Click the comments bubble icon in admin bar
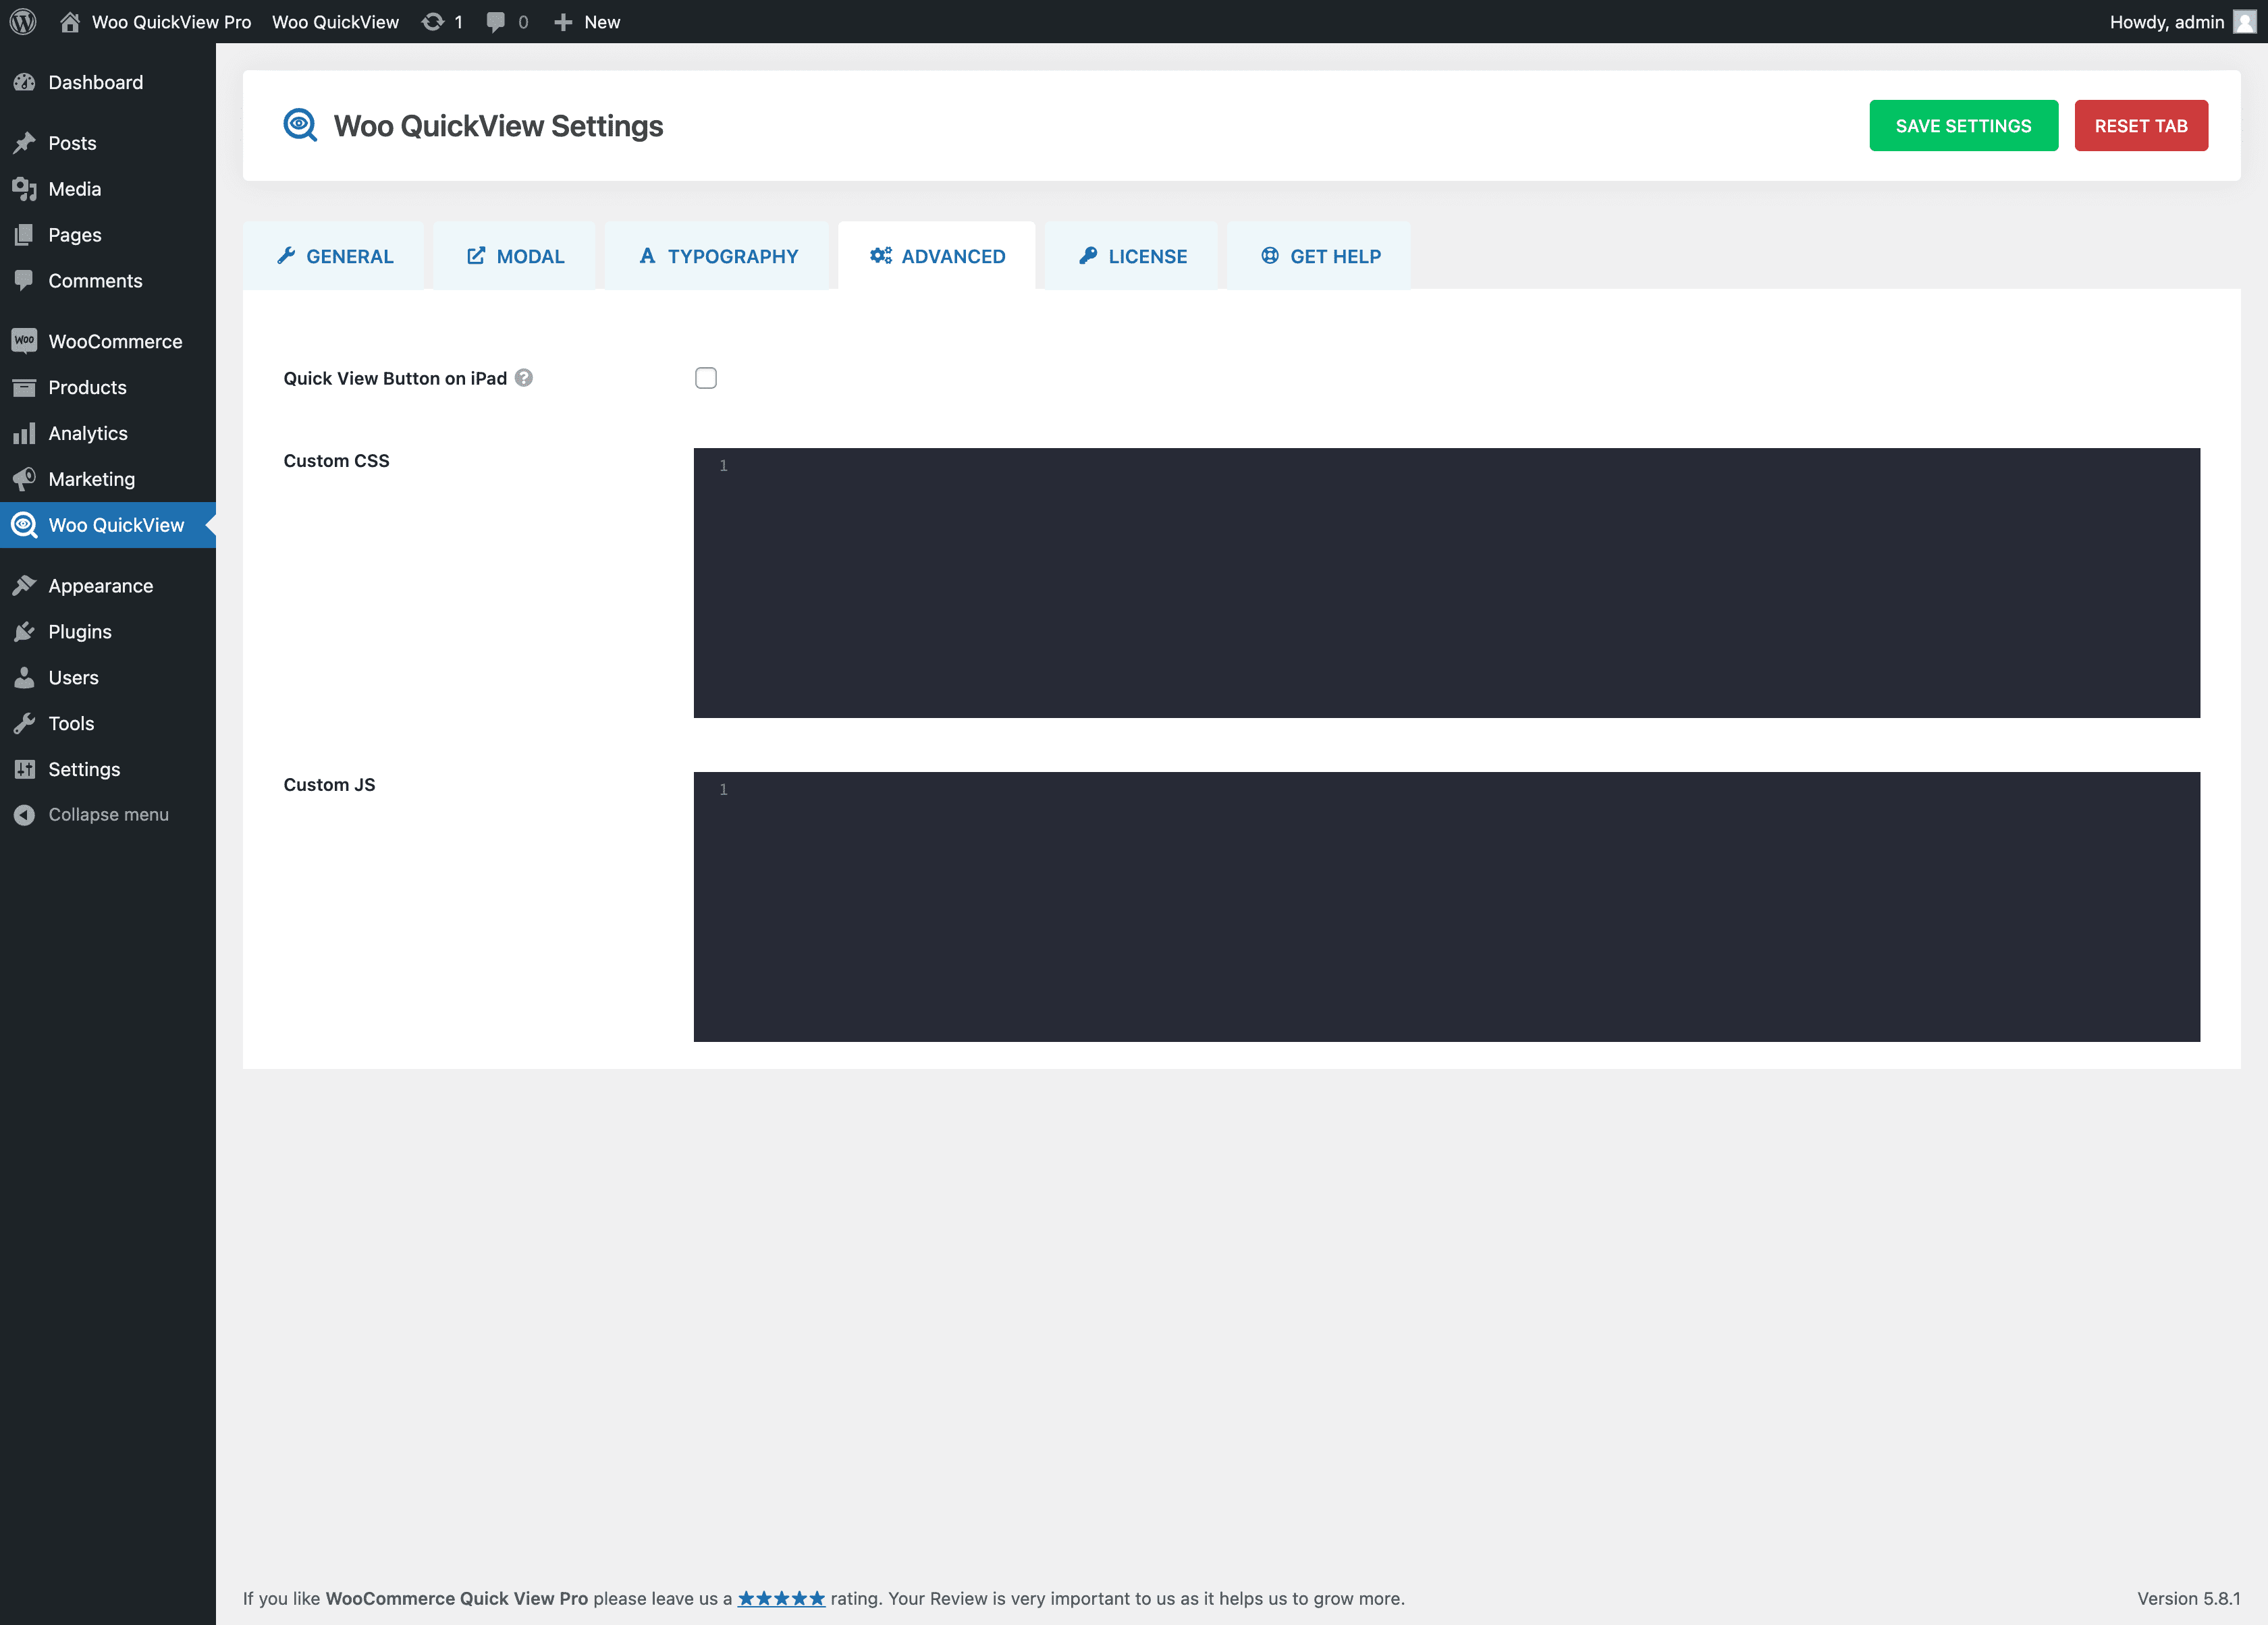This screenshot has height=1625, width=2268. coord(496,21)
